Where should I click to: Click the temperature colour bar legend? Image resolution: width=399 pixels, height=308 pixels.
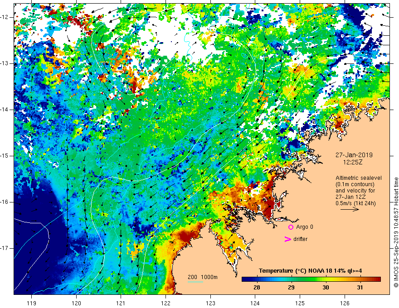click(x=311, y=279)
